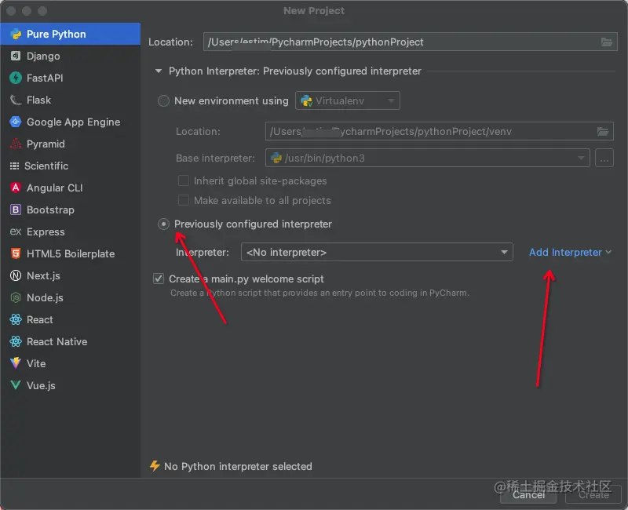This screenshot has height=510, width=628.
Task: Expand the Add Interpreter menu
Action: point(571,252)
